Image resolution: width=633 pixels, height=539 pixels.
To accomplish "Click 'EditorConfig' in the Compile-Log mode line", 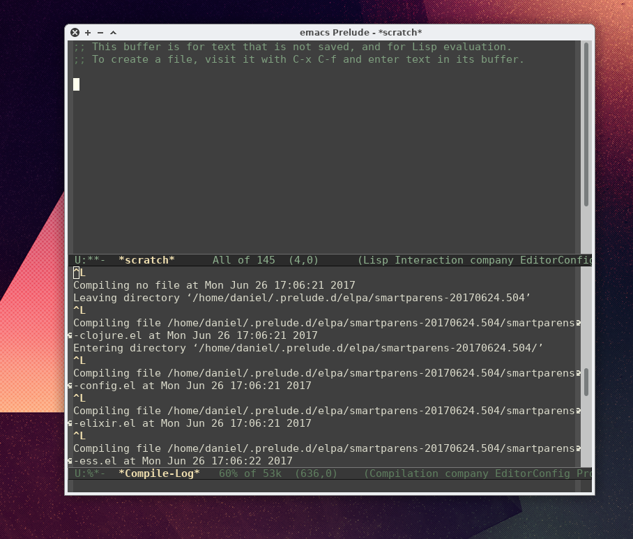I will pyautogui.click(x=532, y=473).
